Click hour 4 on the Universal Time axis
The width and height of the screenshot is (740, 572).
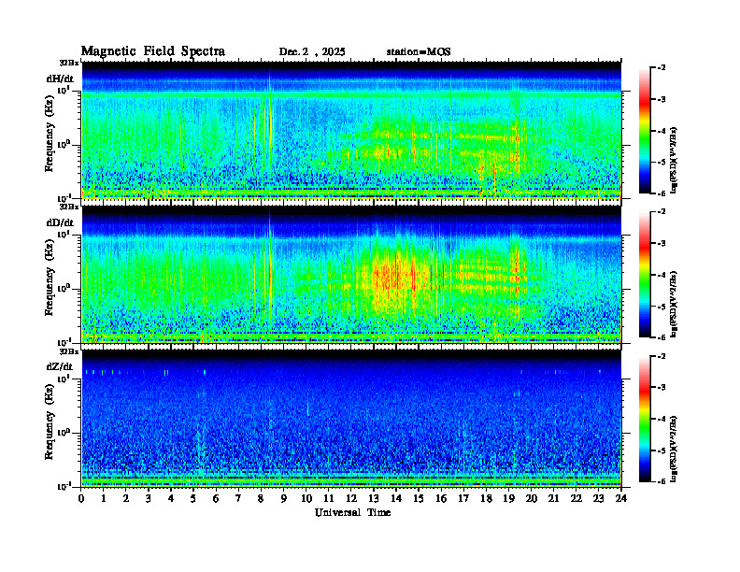pyautogui.click(x=171, y=498)
